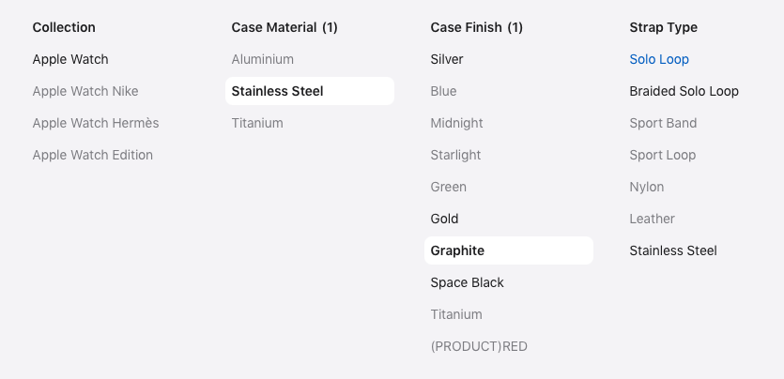Screen dimensions: 784x379
Task: Choose the Apple Watch Nike collection
Action: (85, 91)
